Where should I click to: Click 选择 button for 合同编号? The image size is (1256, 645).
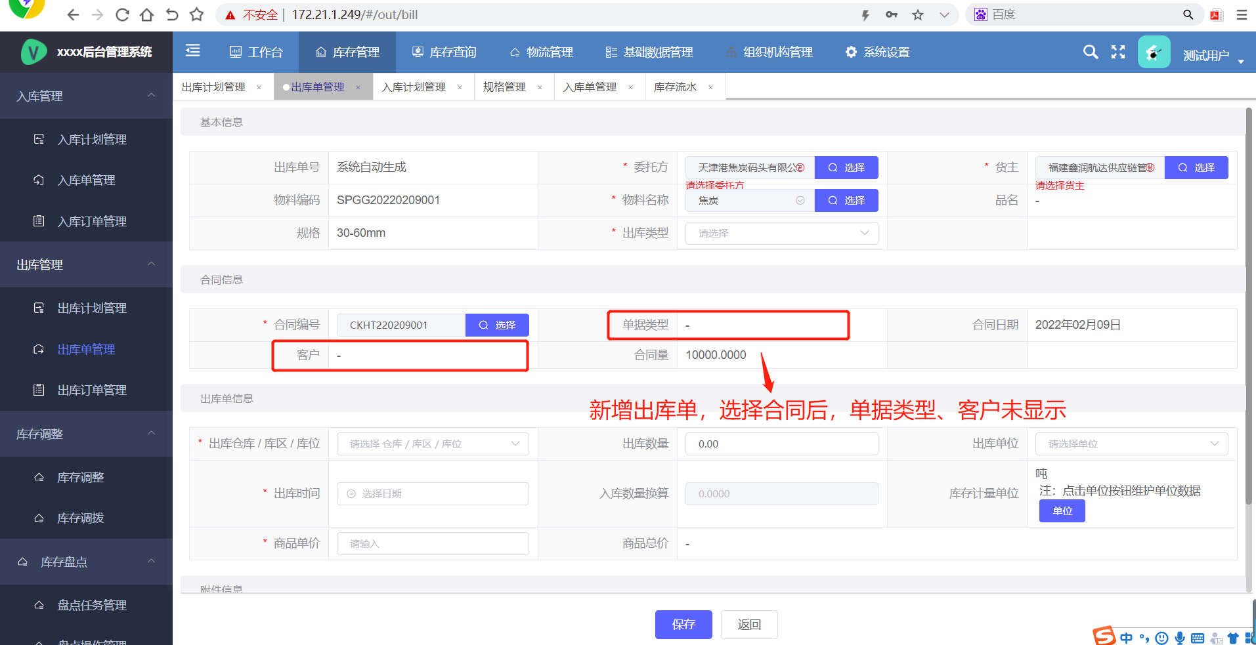[497, 325]
